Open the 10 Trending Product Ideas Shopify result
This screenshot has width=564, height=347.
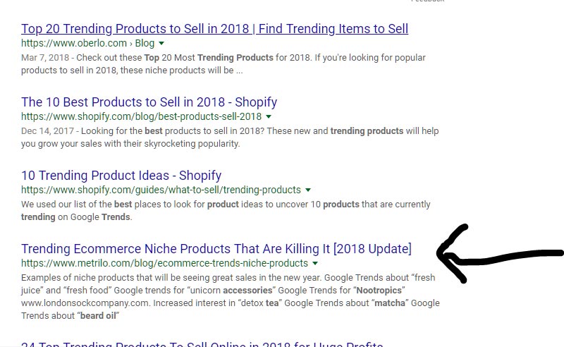coord(121,176)
